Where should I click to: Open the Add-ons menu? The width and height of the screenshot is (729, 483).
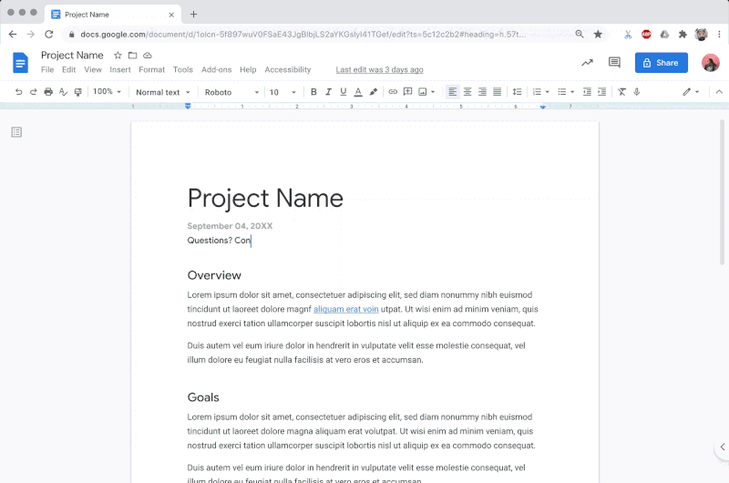coord(216,70)
